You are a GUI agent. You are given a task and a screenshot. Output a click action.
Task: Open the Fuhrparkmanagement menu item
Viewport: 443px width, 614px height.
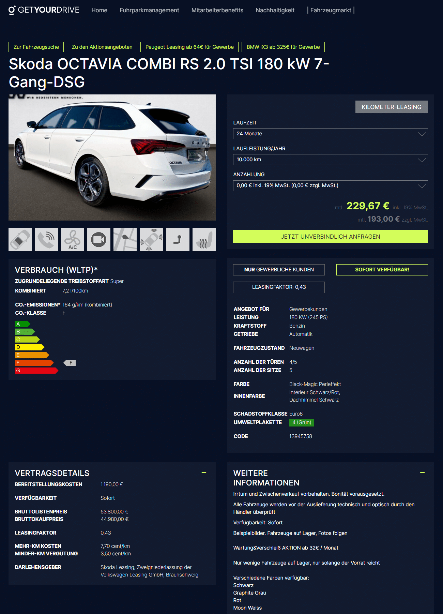click(149, 10)
